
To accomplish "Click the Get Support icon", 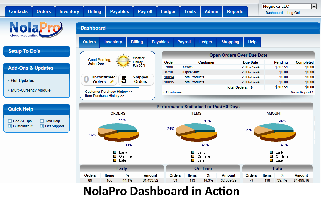I will coord(42,126).
